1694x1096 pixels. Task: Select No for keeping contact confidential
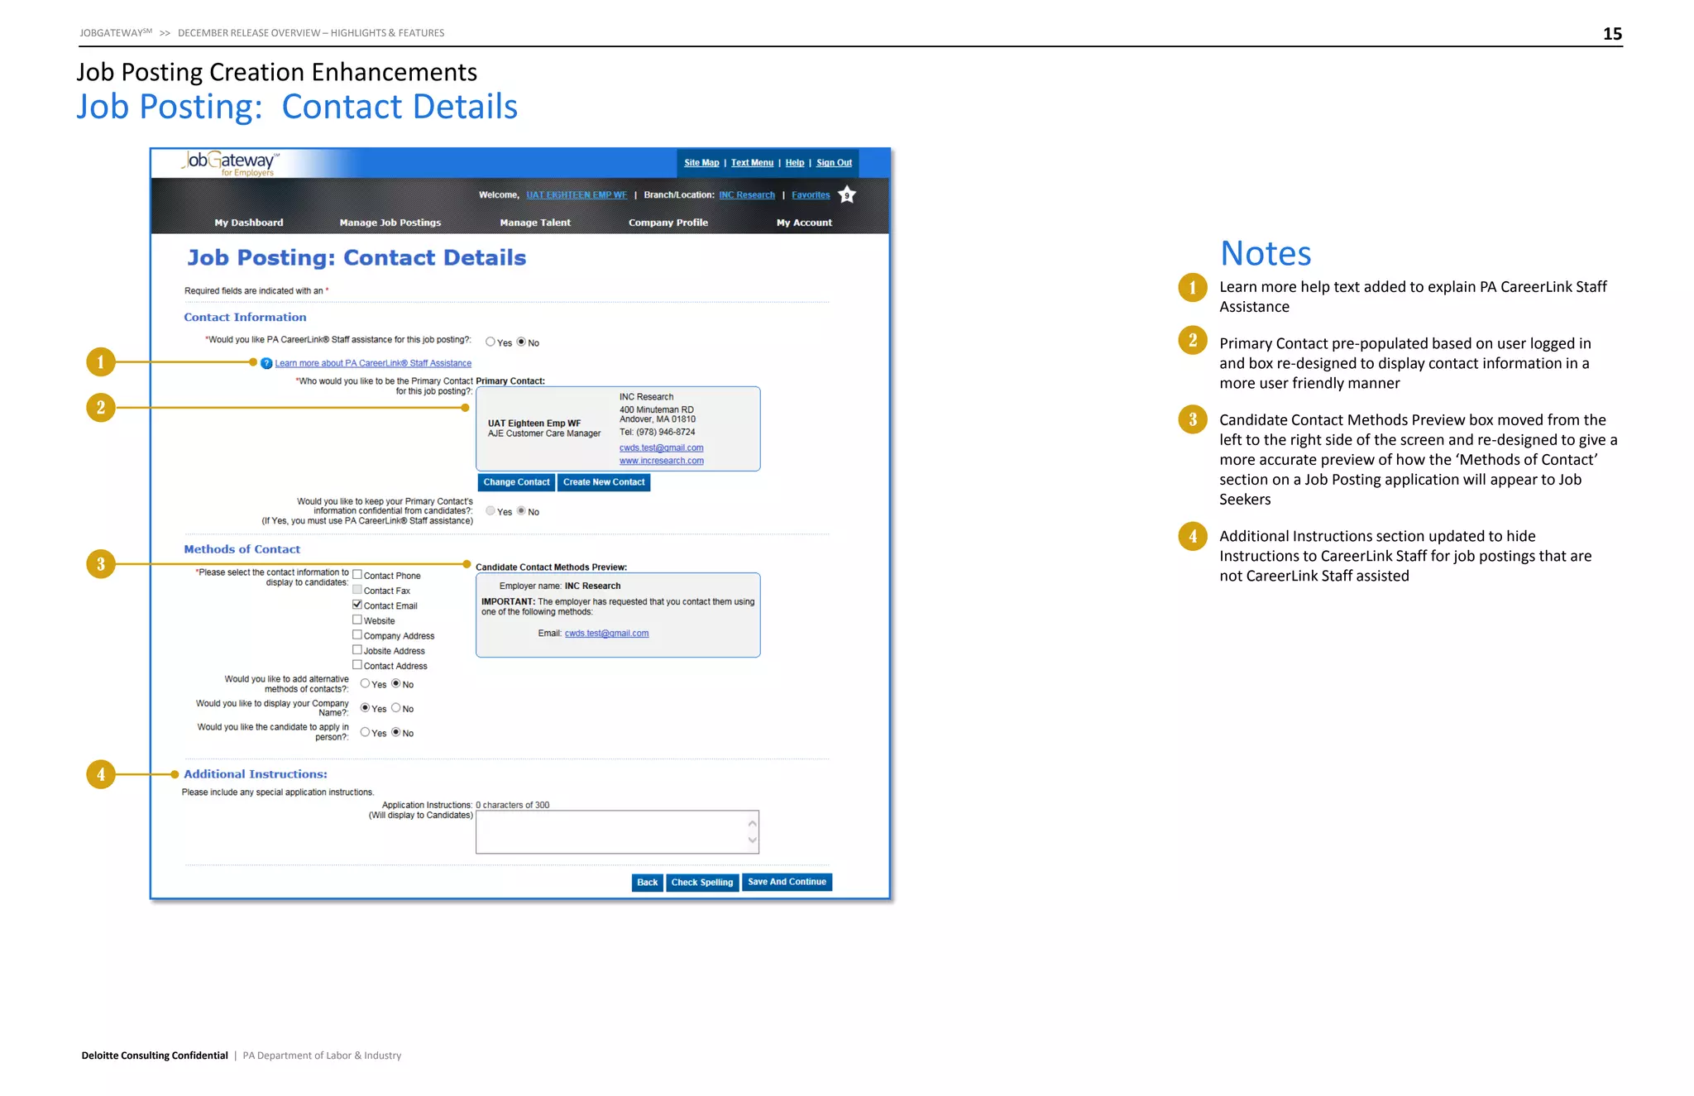521,511
